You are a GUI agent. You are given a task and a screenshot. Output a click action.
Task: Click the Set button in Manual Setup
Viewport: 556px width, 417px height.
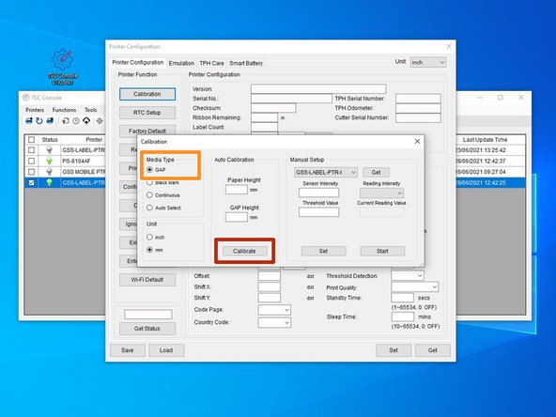(x=323, y=251)
